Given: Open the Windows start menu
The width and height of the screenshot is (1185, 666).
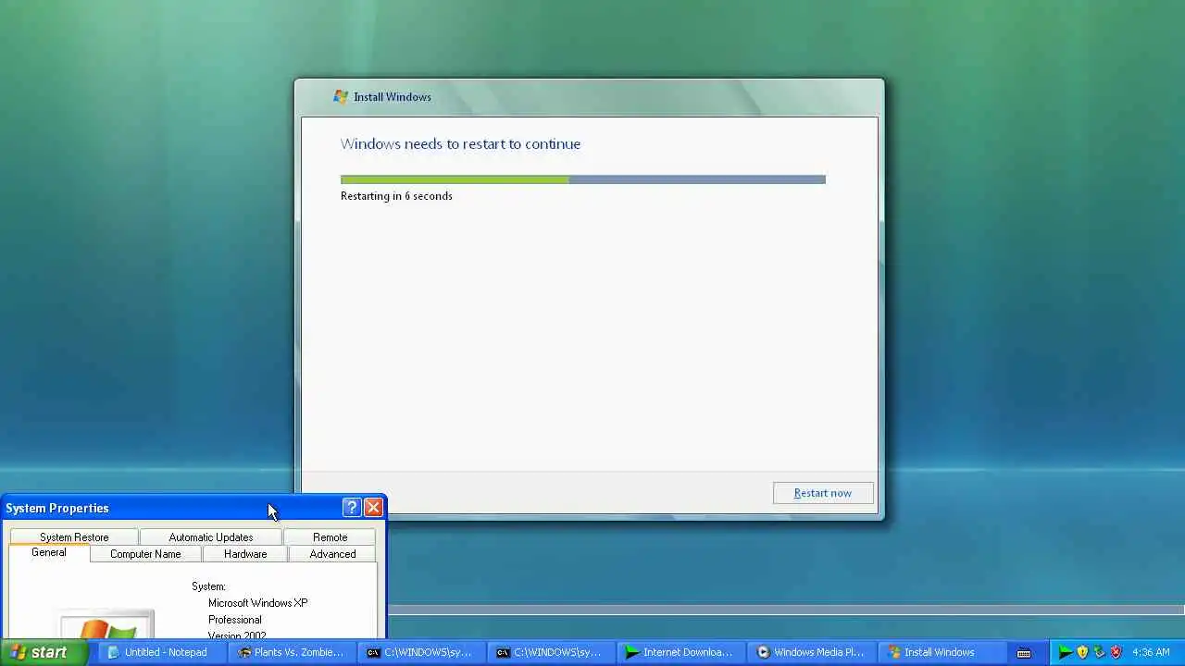Looking at the screenshot, I should coord(44,652).
